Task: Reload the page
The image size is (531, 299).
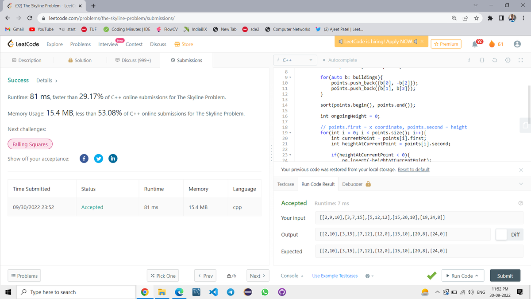Action: pos(29,18)
